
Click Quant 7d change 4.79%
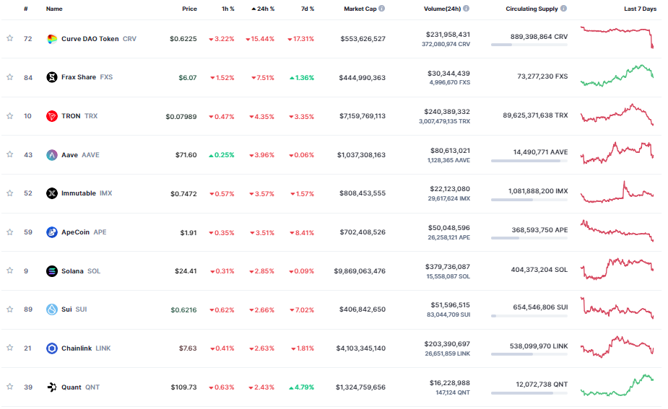(302, 387)
